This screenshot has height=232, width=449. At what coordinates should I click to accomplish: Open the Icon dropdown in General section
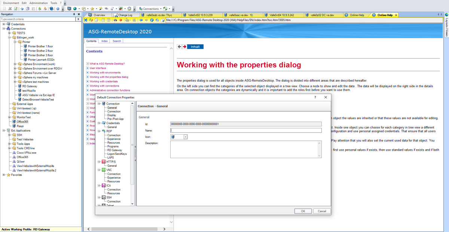pyautogui.click(x=185, y=137)
